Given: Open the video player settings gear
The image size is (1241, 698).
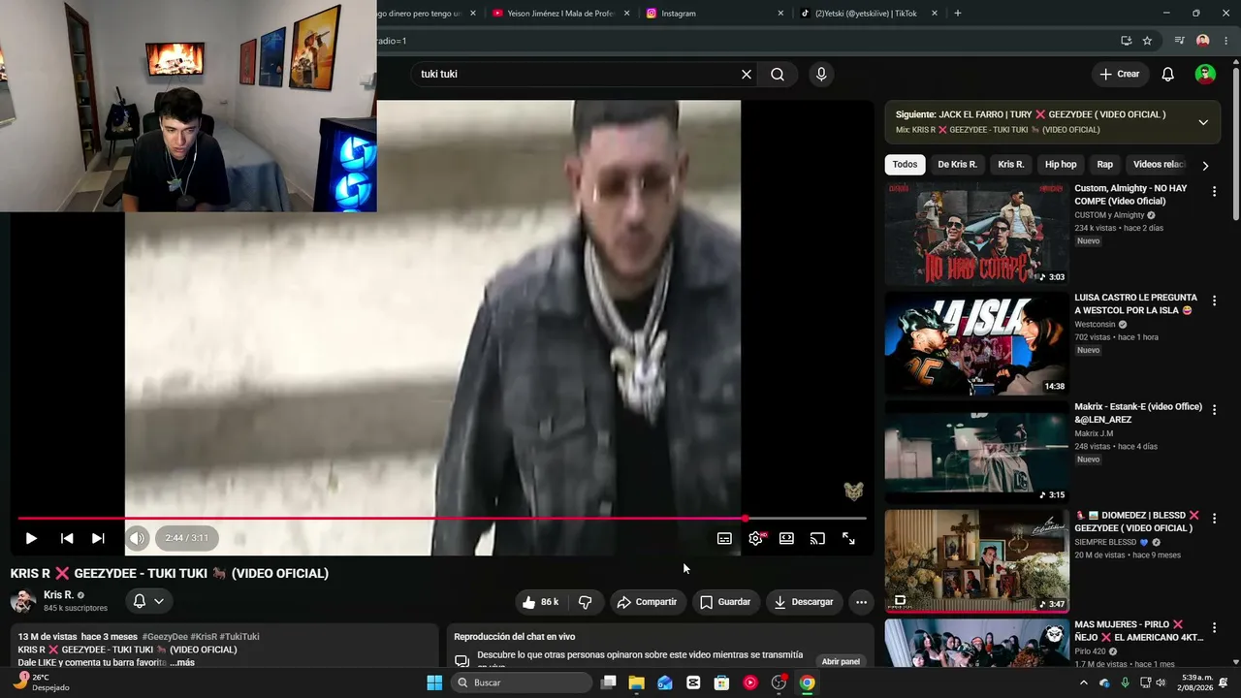Looking at the screenshot, I should click(x=756, y=538).
